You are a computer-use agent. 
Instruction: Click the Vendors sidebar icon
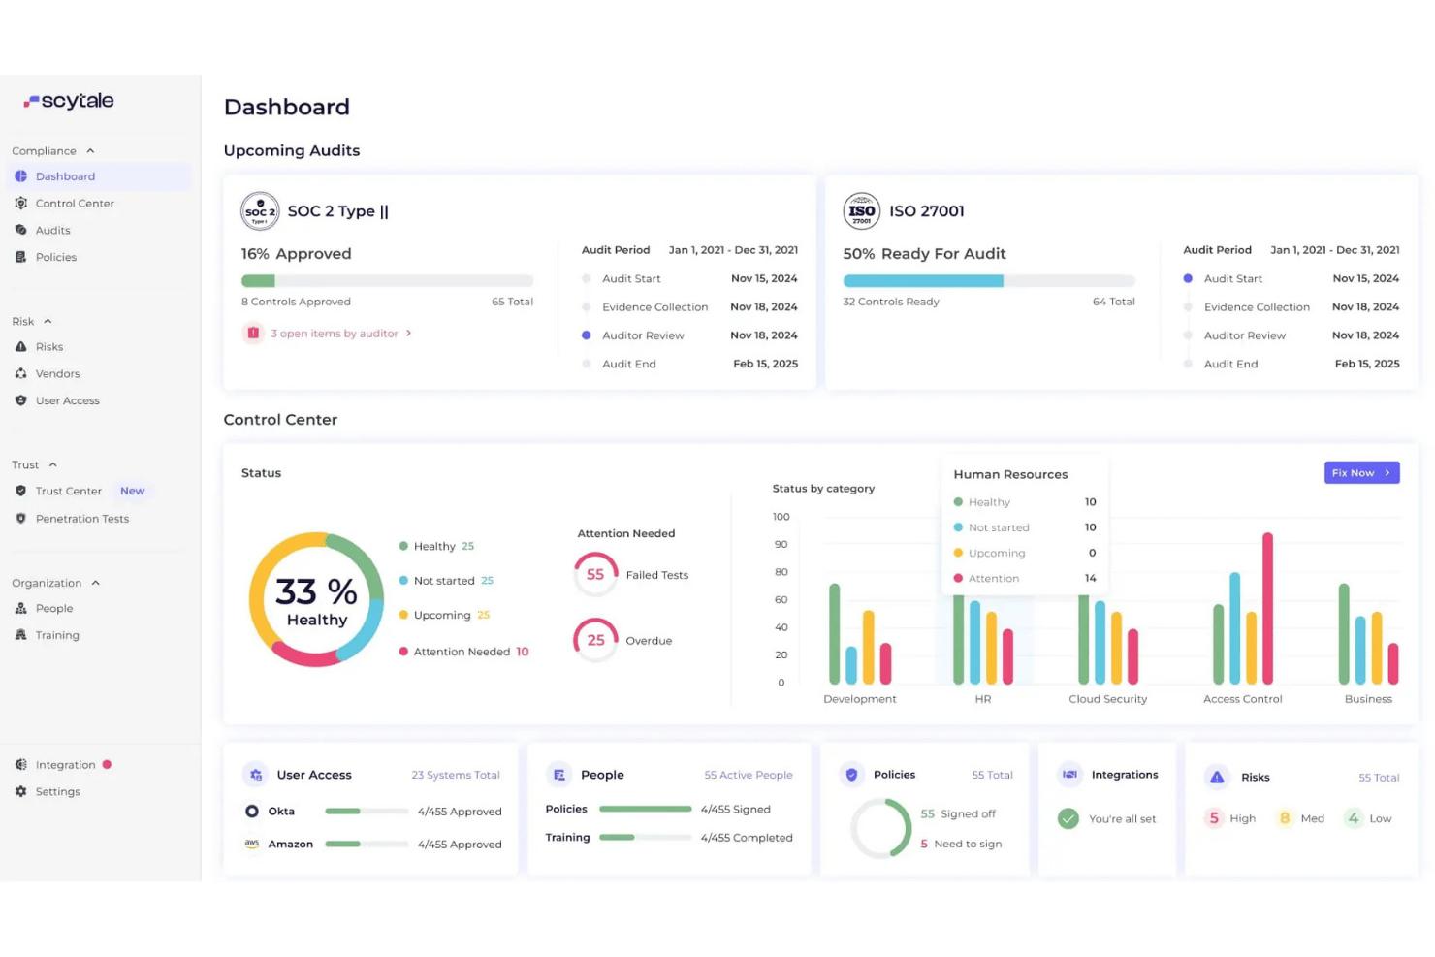click(x=21, y=374)
